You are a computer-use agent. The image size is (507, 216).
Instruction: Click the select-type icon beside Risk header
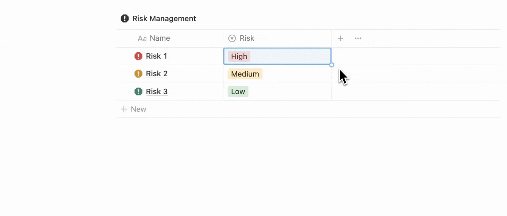232,38
